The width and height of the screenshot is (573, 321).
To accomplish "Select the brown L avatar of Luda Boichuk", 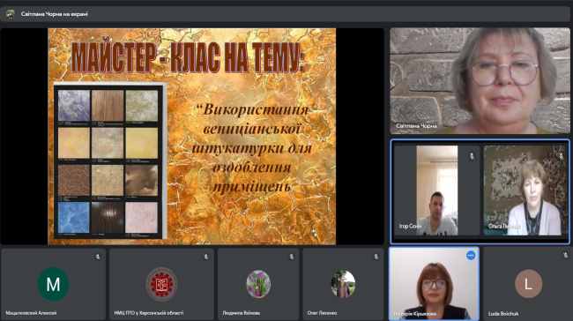I will click(528, 284).
